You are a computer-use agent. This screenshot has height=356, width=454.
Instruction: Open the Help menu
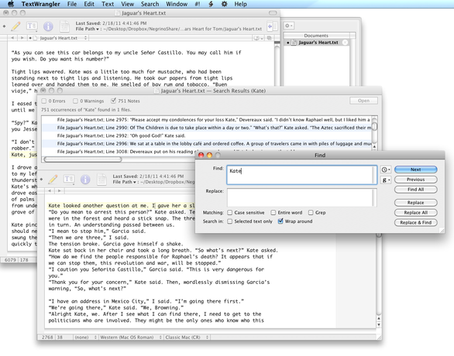click(x=240, y=4)
